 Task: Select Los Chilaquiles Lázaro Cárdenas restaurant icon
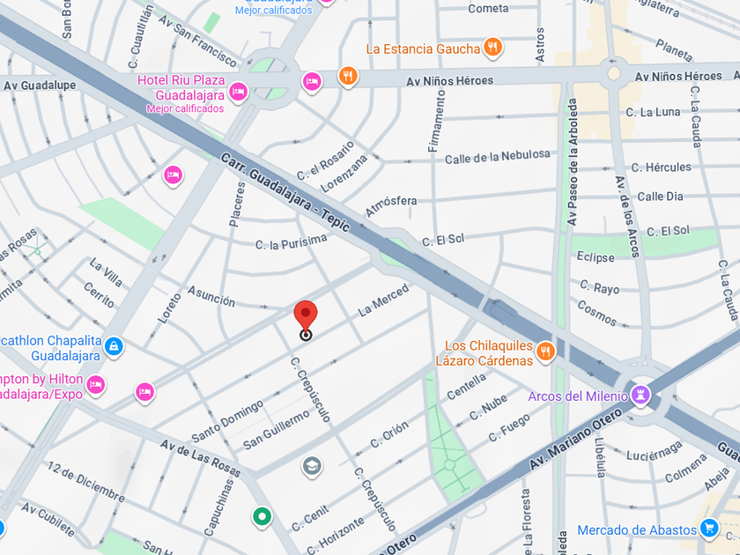(545, 351)
